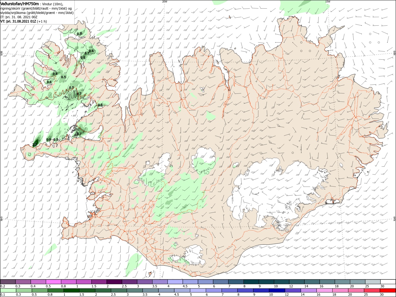396x297 pixels.
Task: Pick the darkest purple 2–2.5 snow swatch
Action: pos(114,282)
